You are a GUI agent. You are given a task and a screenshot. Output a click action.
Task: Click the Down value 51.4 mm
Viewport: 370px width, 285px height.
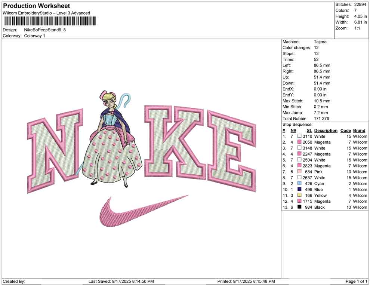click(322, 83)
